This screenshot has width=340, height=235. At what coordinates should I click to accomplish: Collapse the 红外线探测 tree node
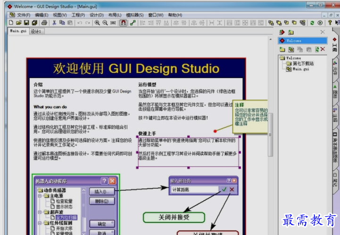[40, 223]
